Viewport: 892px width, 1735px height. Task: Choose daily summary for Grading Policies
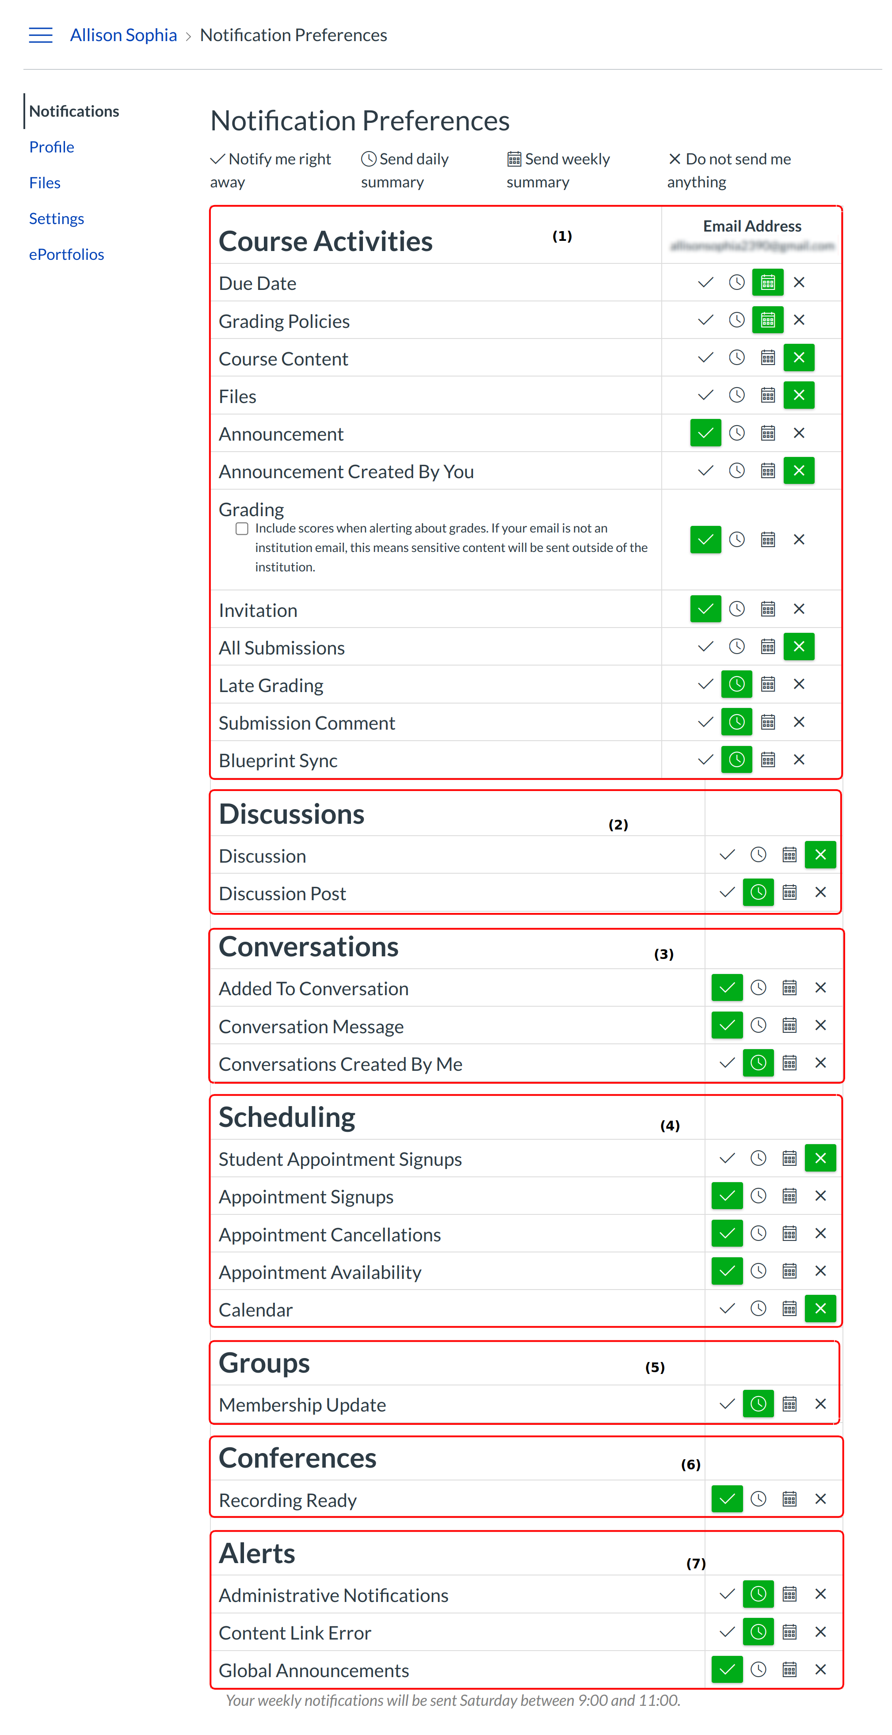736,320
